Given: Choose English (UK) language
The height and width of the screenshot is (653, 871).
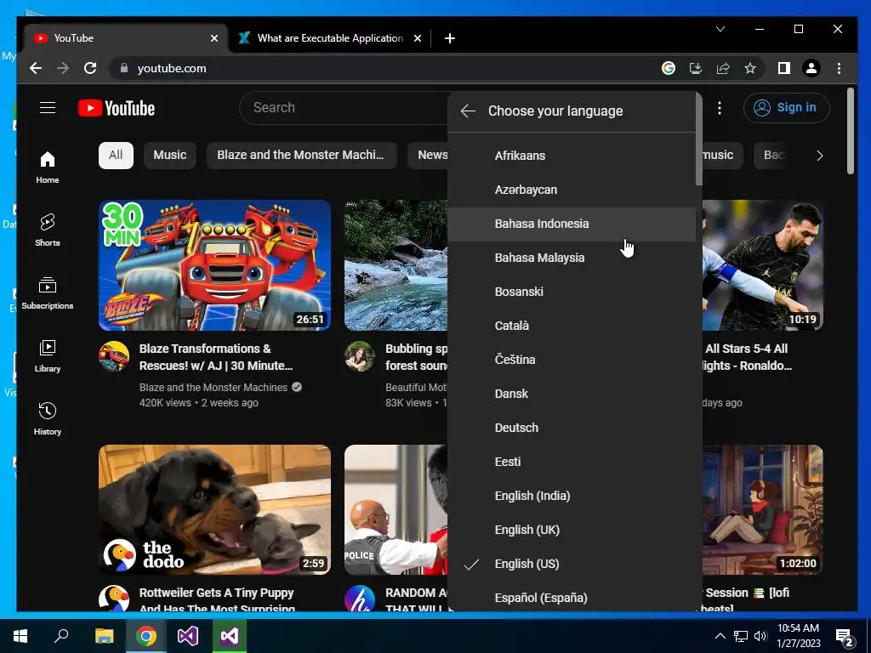Looking at the screenshot, I should coord(572,531).
